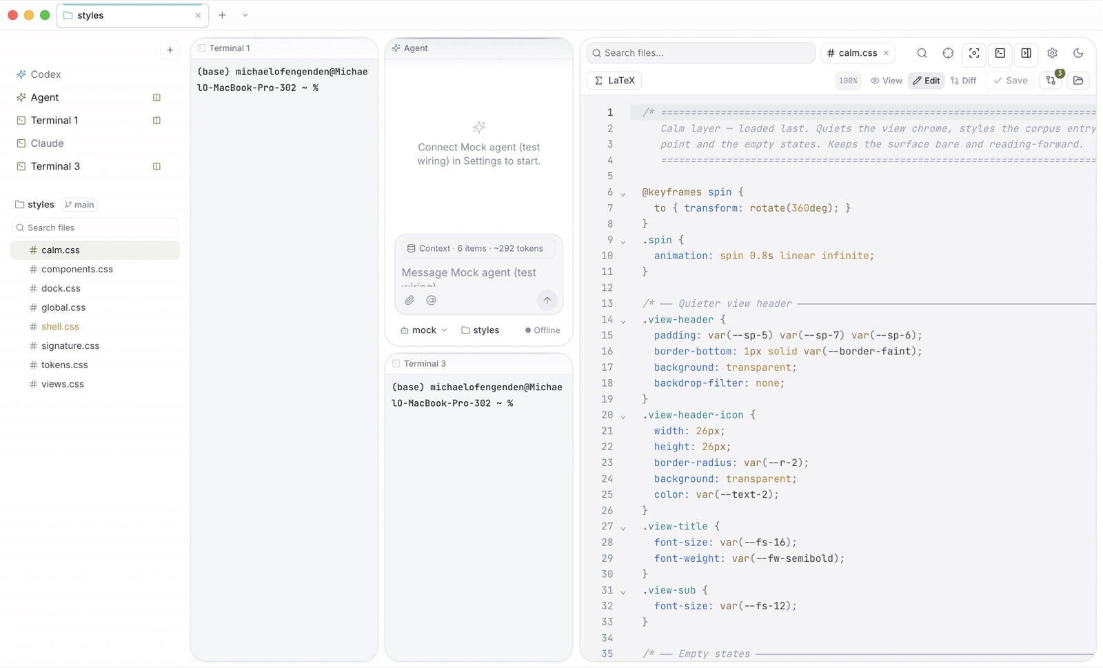This screenshot has height=668, width=1103.
Task: Toggle split pane icon beside Agent
Action: (x=156, y=97)
